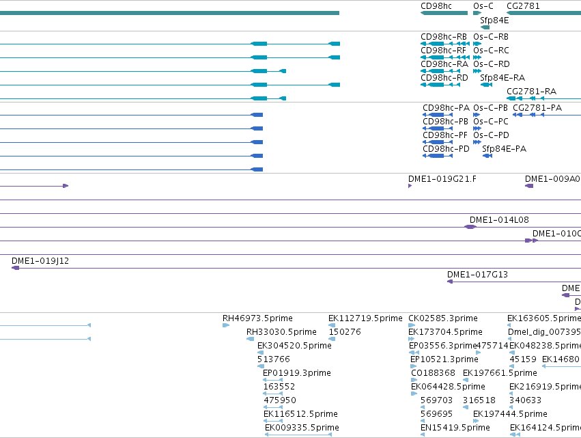Select the Os-C-RC transcript label
This screenshot has width=581, height=438.
(491, 51)
